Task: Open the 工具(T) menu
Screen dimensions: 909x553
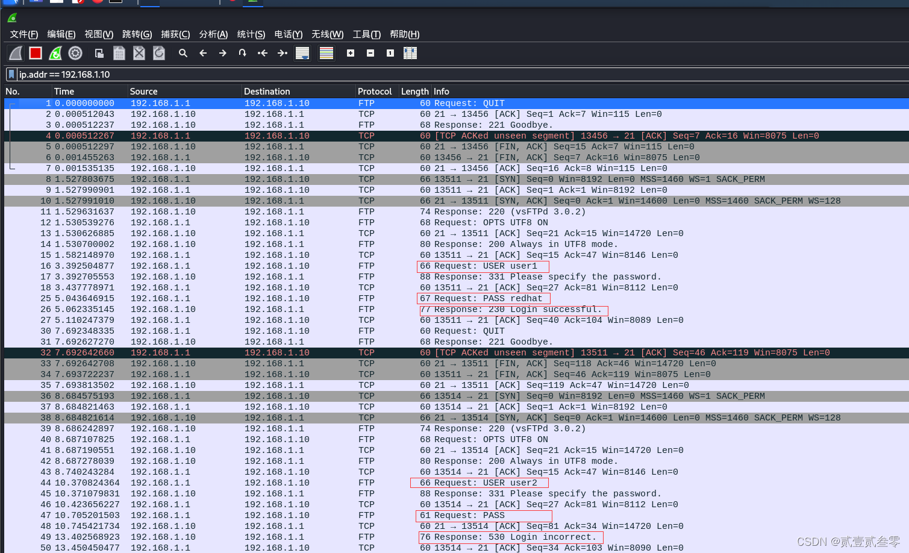Action: click(x=367, y=34)
